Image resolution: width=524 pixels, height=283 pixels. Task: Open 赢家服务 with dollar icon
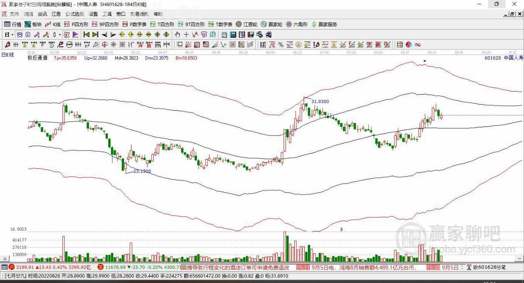(x=324, y=24)
